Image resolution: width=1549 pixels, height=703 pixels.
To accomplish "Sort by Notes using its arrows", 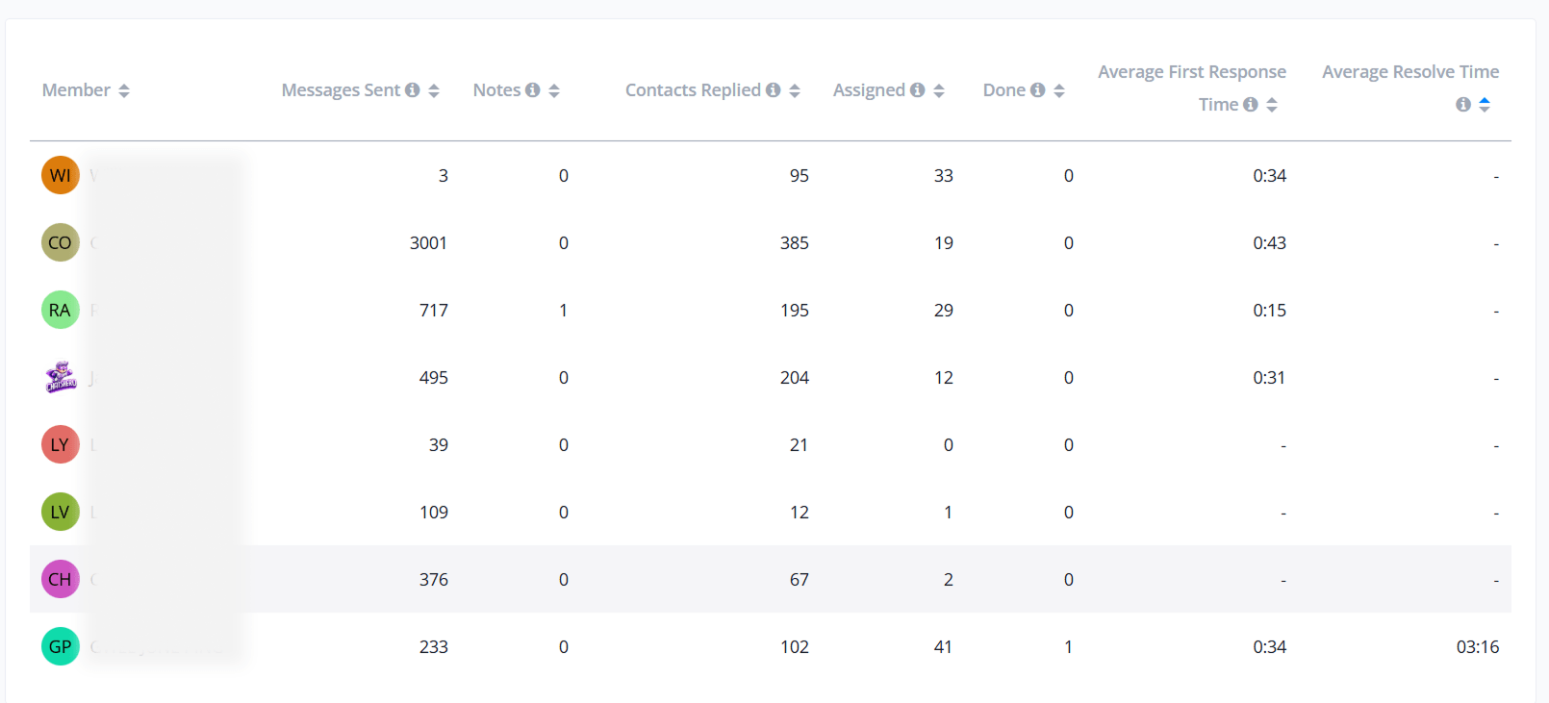I will [x=554, y=90].
